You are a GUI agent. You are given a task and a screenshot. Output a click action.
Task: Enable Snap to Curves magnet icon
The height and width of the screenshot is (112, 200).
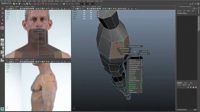coord(37,4)
